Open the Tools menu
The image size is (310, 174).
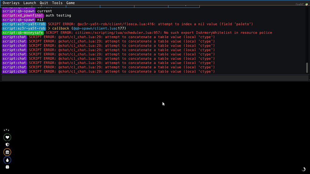pyautogui.click(x=57, y=3)
